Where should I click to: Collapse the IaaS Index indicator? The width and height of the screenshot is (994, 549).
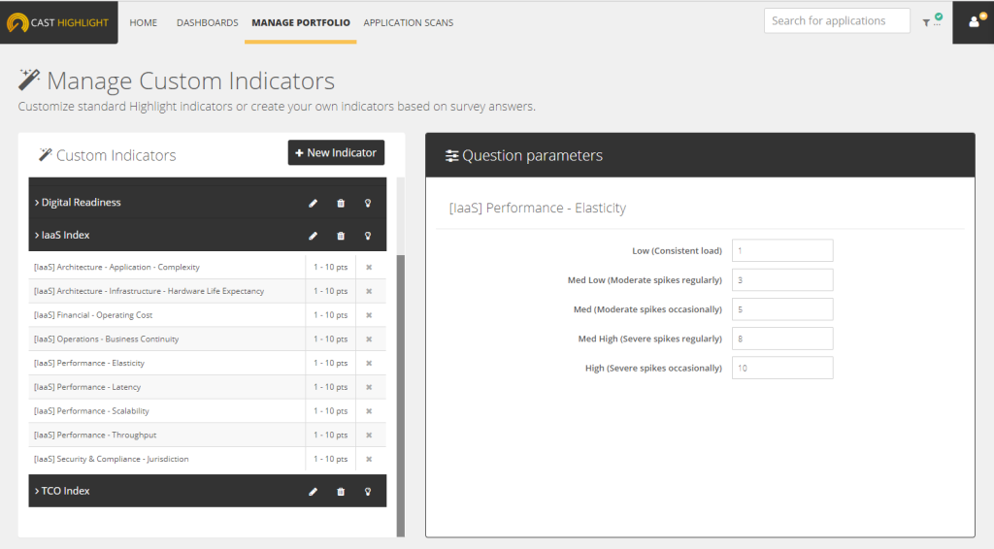[x=66, y=235]
